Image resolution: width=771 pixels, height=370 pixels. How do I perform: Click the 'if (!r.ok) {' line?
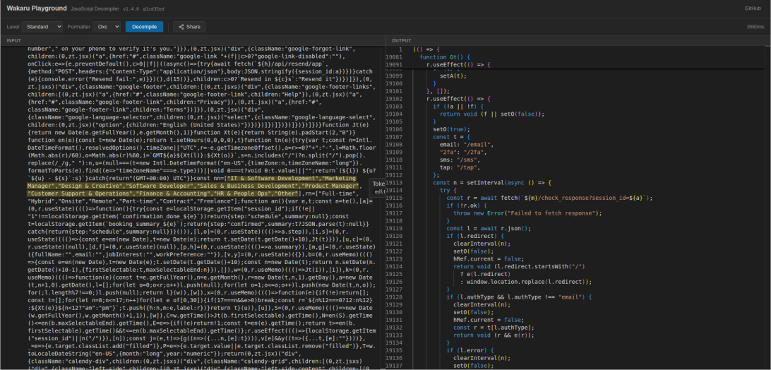click(x=466, y=205)
